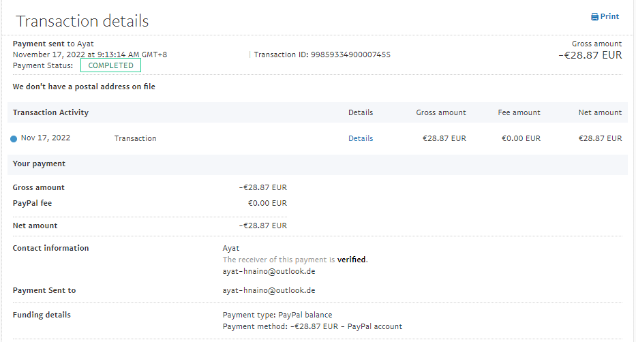Click the Contact information label
The width and height of the screenshot is (636, 342).
click(50, 248)
